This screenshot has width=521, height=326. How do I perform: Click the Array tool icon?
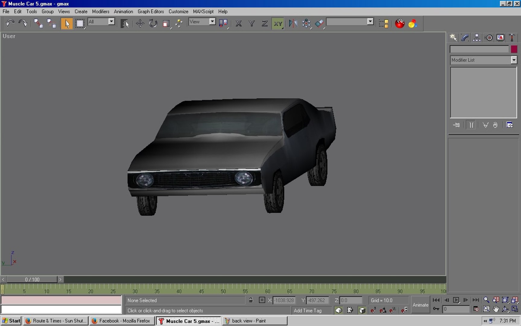(306, 23)
